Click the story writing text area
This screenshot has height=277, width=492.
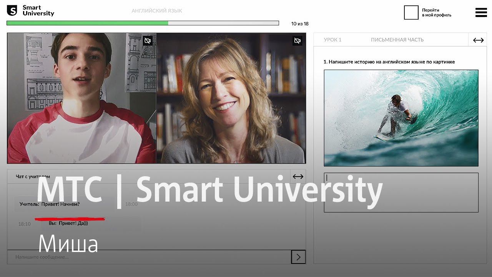pos(401,192)
